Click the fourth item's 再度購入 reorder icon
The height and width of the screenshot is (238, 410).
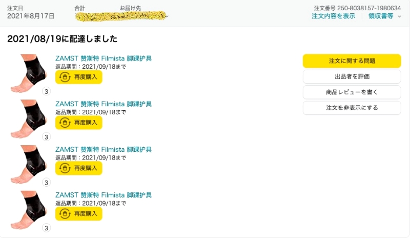pyautogui.click(x=65, y=214)
